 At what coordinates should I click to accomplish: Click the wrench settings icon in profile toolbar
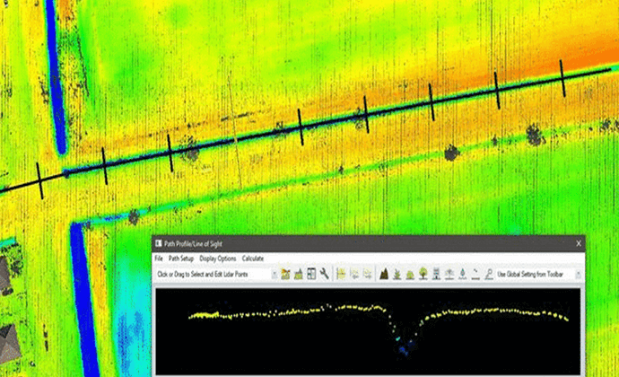[x=324, y=274]
